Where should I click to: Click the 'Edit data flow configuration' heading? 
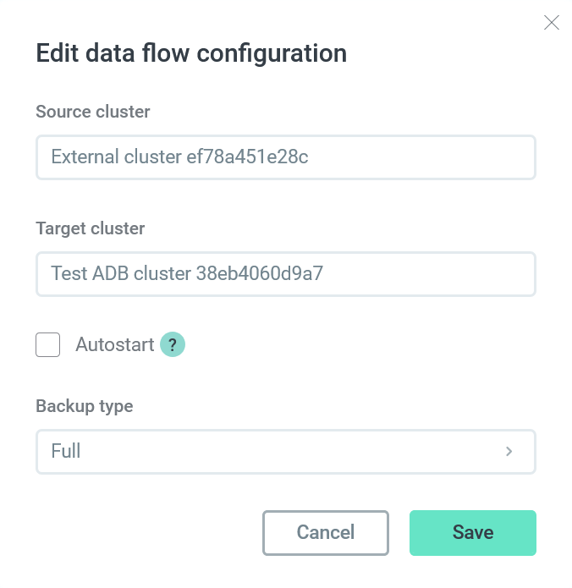click(191, 54)
